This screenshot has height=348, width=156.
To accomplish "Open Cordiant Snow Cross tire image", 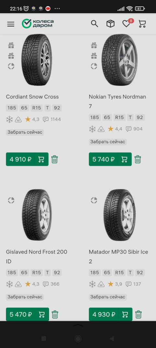I will tap(37, 60).
